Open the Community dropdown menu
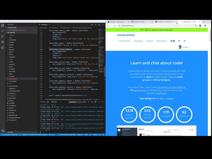This screenshot has height=159, width=212. (125, 41)
